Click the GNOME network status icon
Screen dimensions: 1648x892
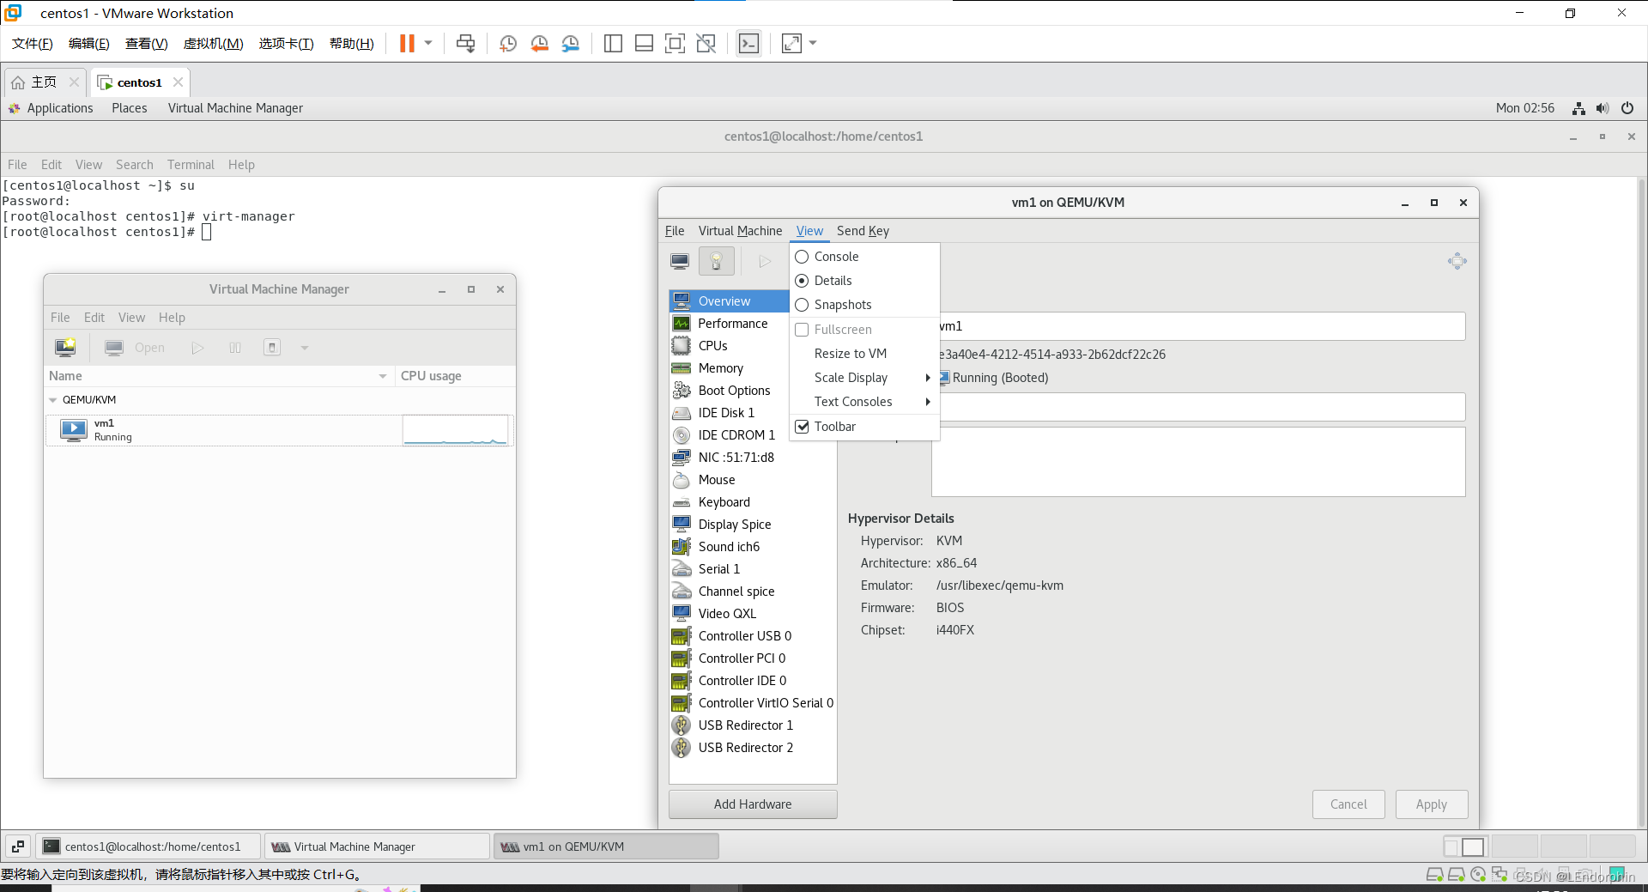point(1578,108)
